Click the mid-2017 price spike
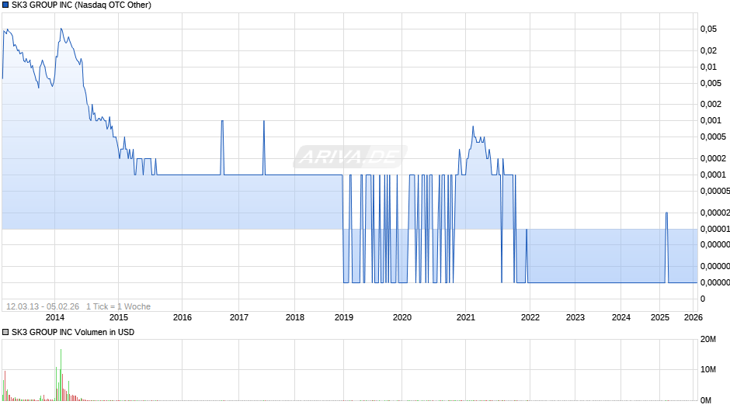The height and width of the screenshot is (408, 730). 264,122
